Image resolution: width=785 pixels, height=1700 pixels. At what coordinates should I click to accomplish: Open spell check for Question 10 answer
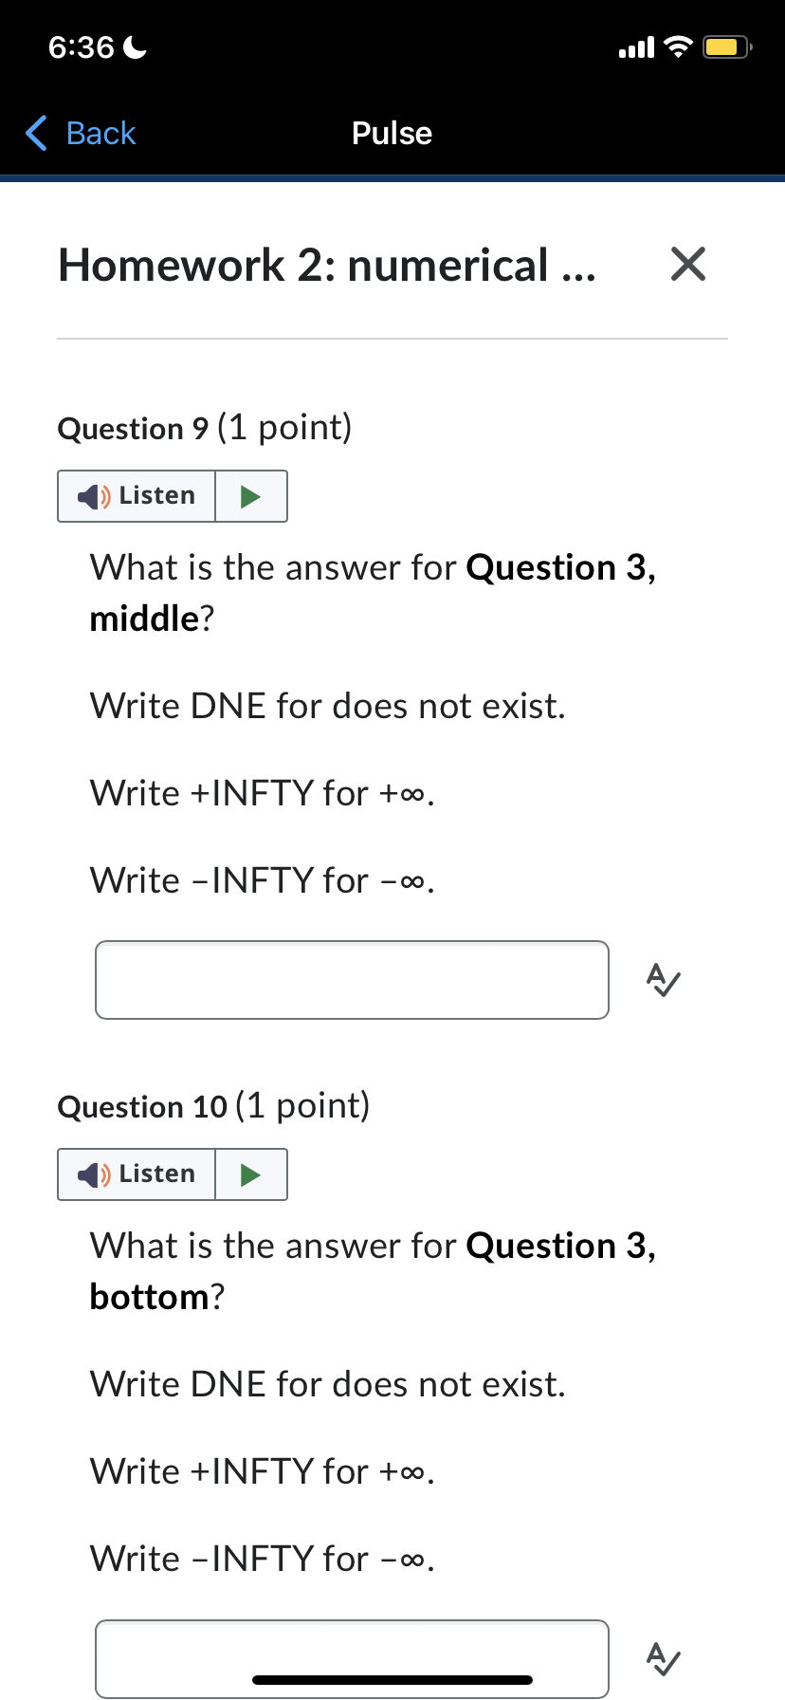click(x=662, y=1658)
